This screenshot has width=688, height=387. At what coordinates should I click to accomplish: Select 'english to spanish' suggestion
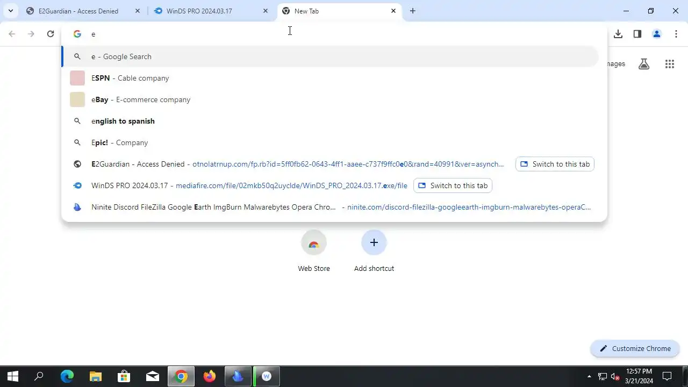330,121
